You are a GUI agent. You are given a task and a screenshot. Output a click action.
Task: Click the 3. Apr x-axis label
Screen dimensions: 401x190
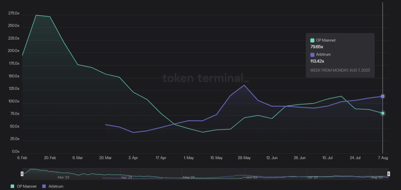133,158
